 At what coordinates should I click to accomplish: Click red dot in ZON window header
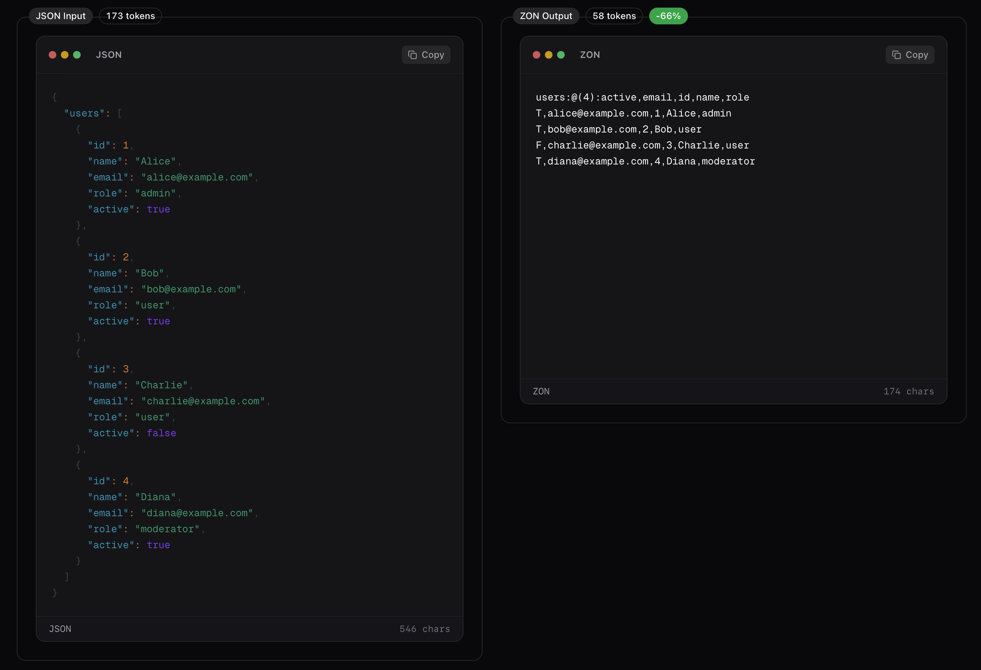tap(537, 55)
